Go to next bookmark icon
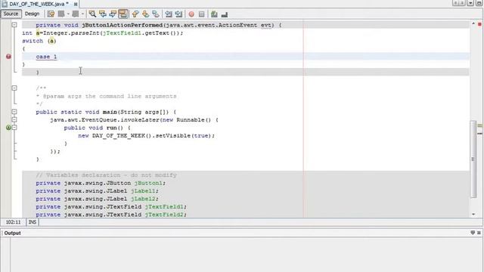This screenshot has height=272, width=484. click(x=145, y=14)
